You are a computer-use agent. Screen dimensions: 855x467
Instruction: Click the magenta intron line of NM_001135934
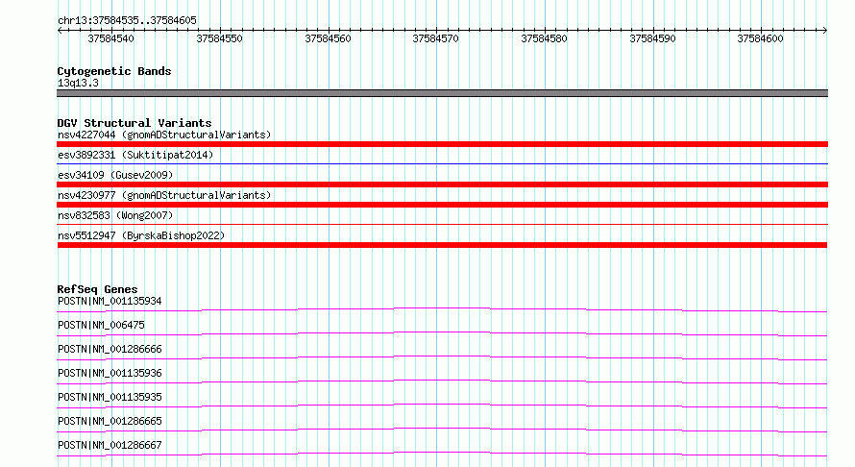point(442,309)
